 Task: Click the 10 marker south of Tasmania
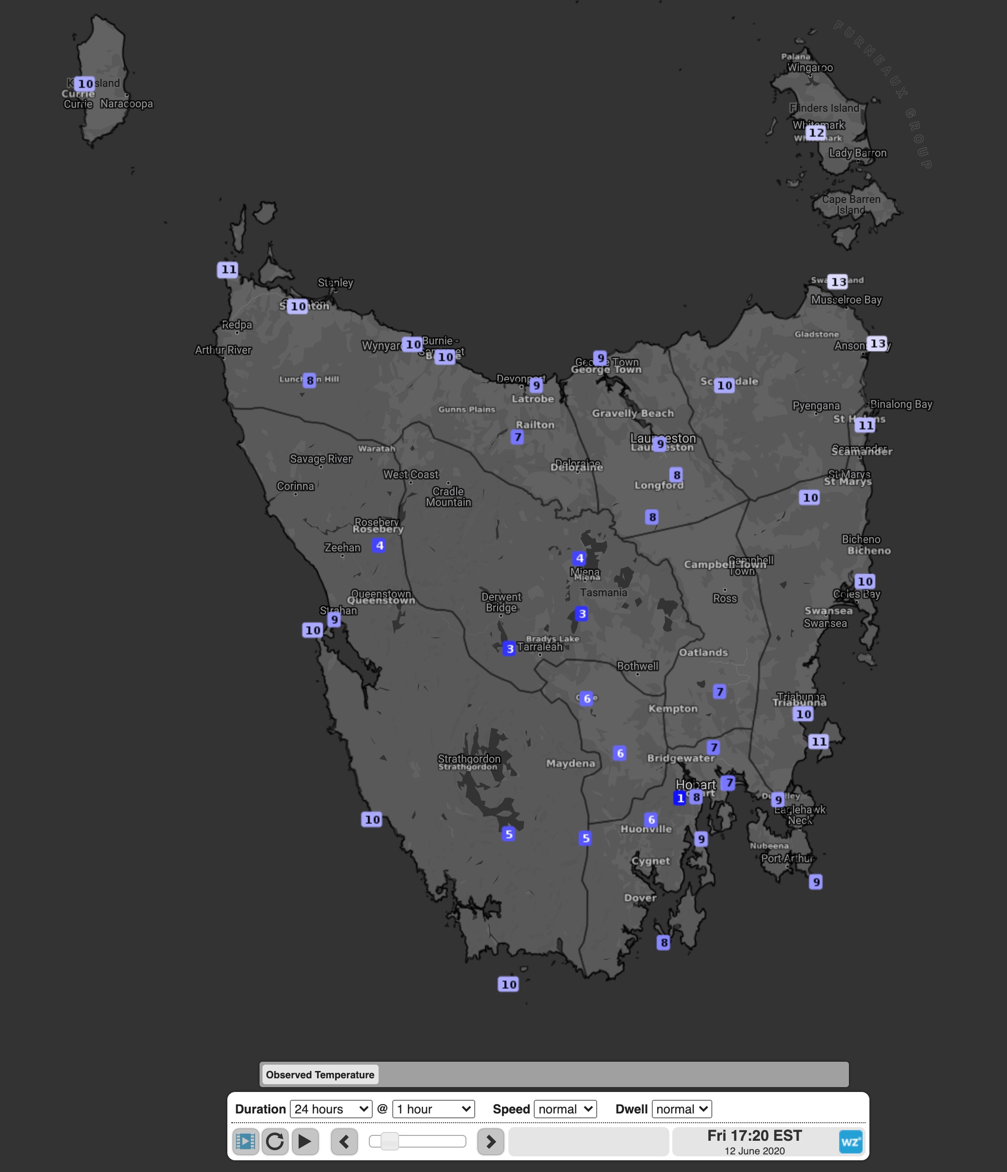(508, 984)
